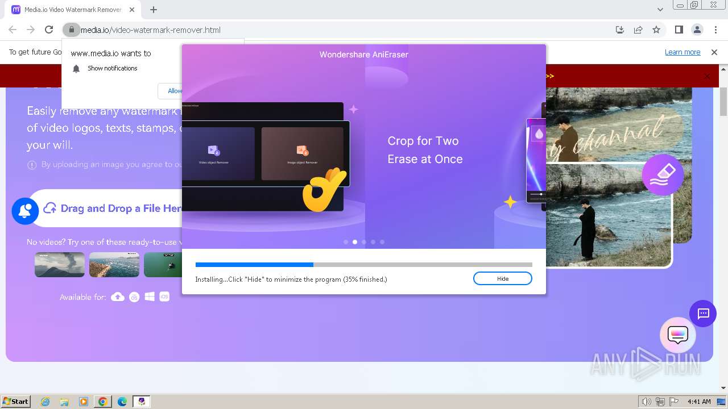Select the coastline sample video thumbnail
Image resolution: width=728 pixels, height=409 pixels.
(114, 265)
